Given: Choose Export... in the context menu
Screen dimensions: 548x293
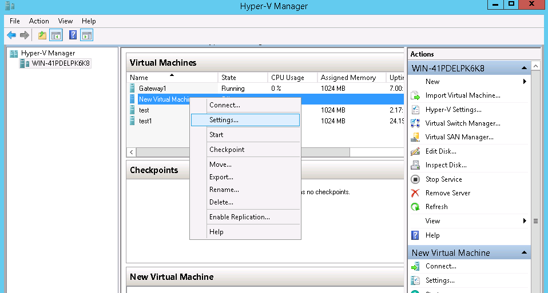Looking at the screenshot, I should coord(245,177).
